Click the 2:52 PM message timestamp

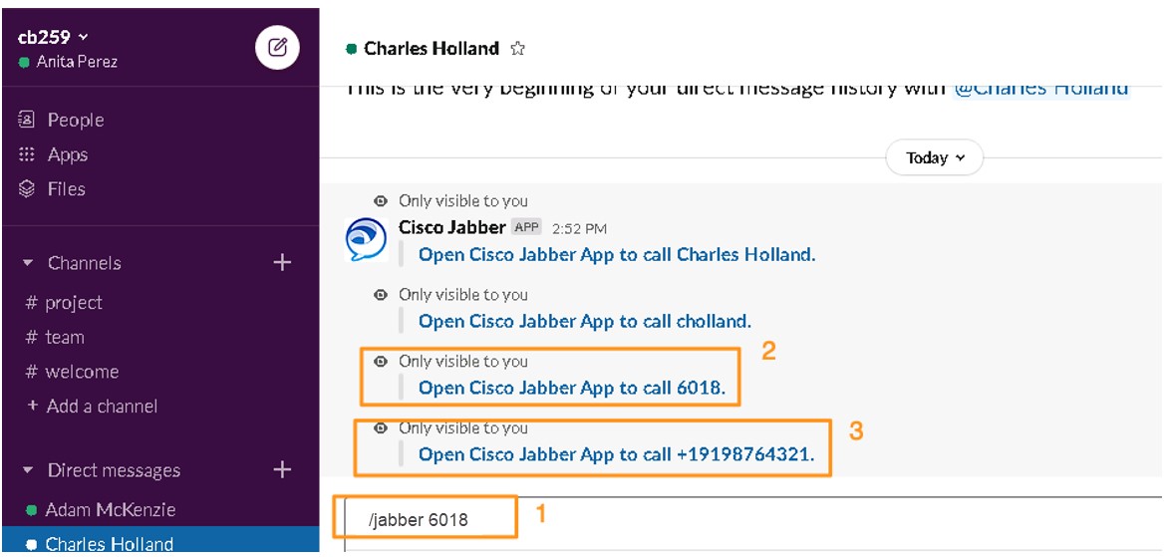tap(580, 228)
